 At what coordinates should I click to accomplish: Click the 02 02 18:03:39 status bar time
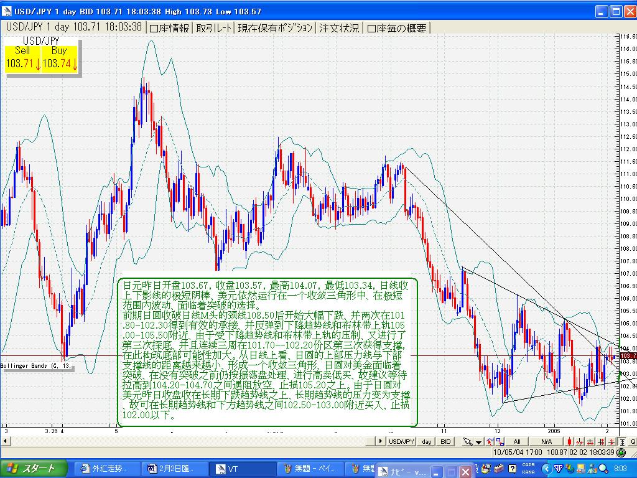(592, 452)
